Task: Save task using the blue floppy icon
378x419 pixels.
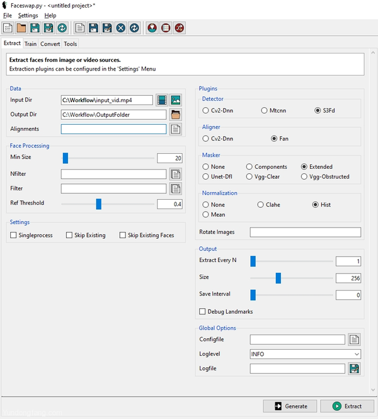Action: click(93, 28)
